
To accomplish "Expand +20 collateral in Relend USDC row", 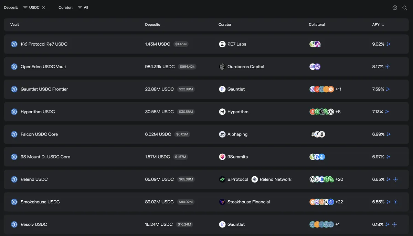I will pyautogui.click(x=339, y=179).
